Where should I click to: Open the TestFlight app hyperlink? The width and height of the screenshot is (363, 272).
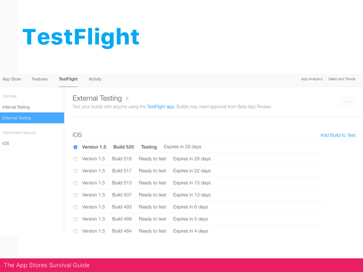pos(161,107)
